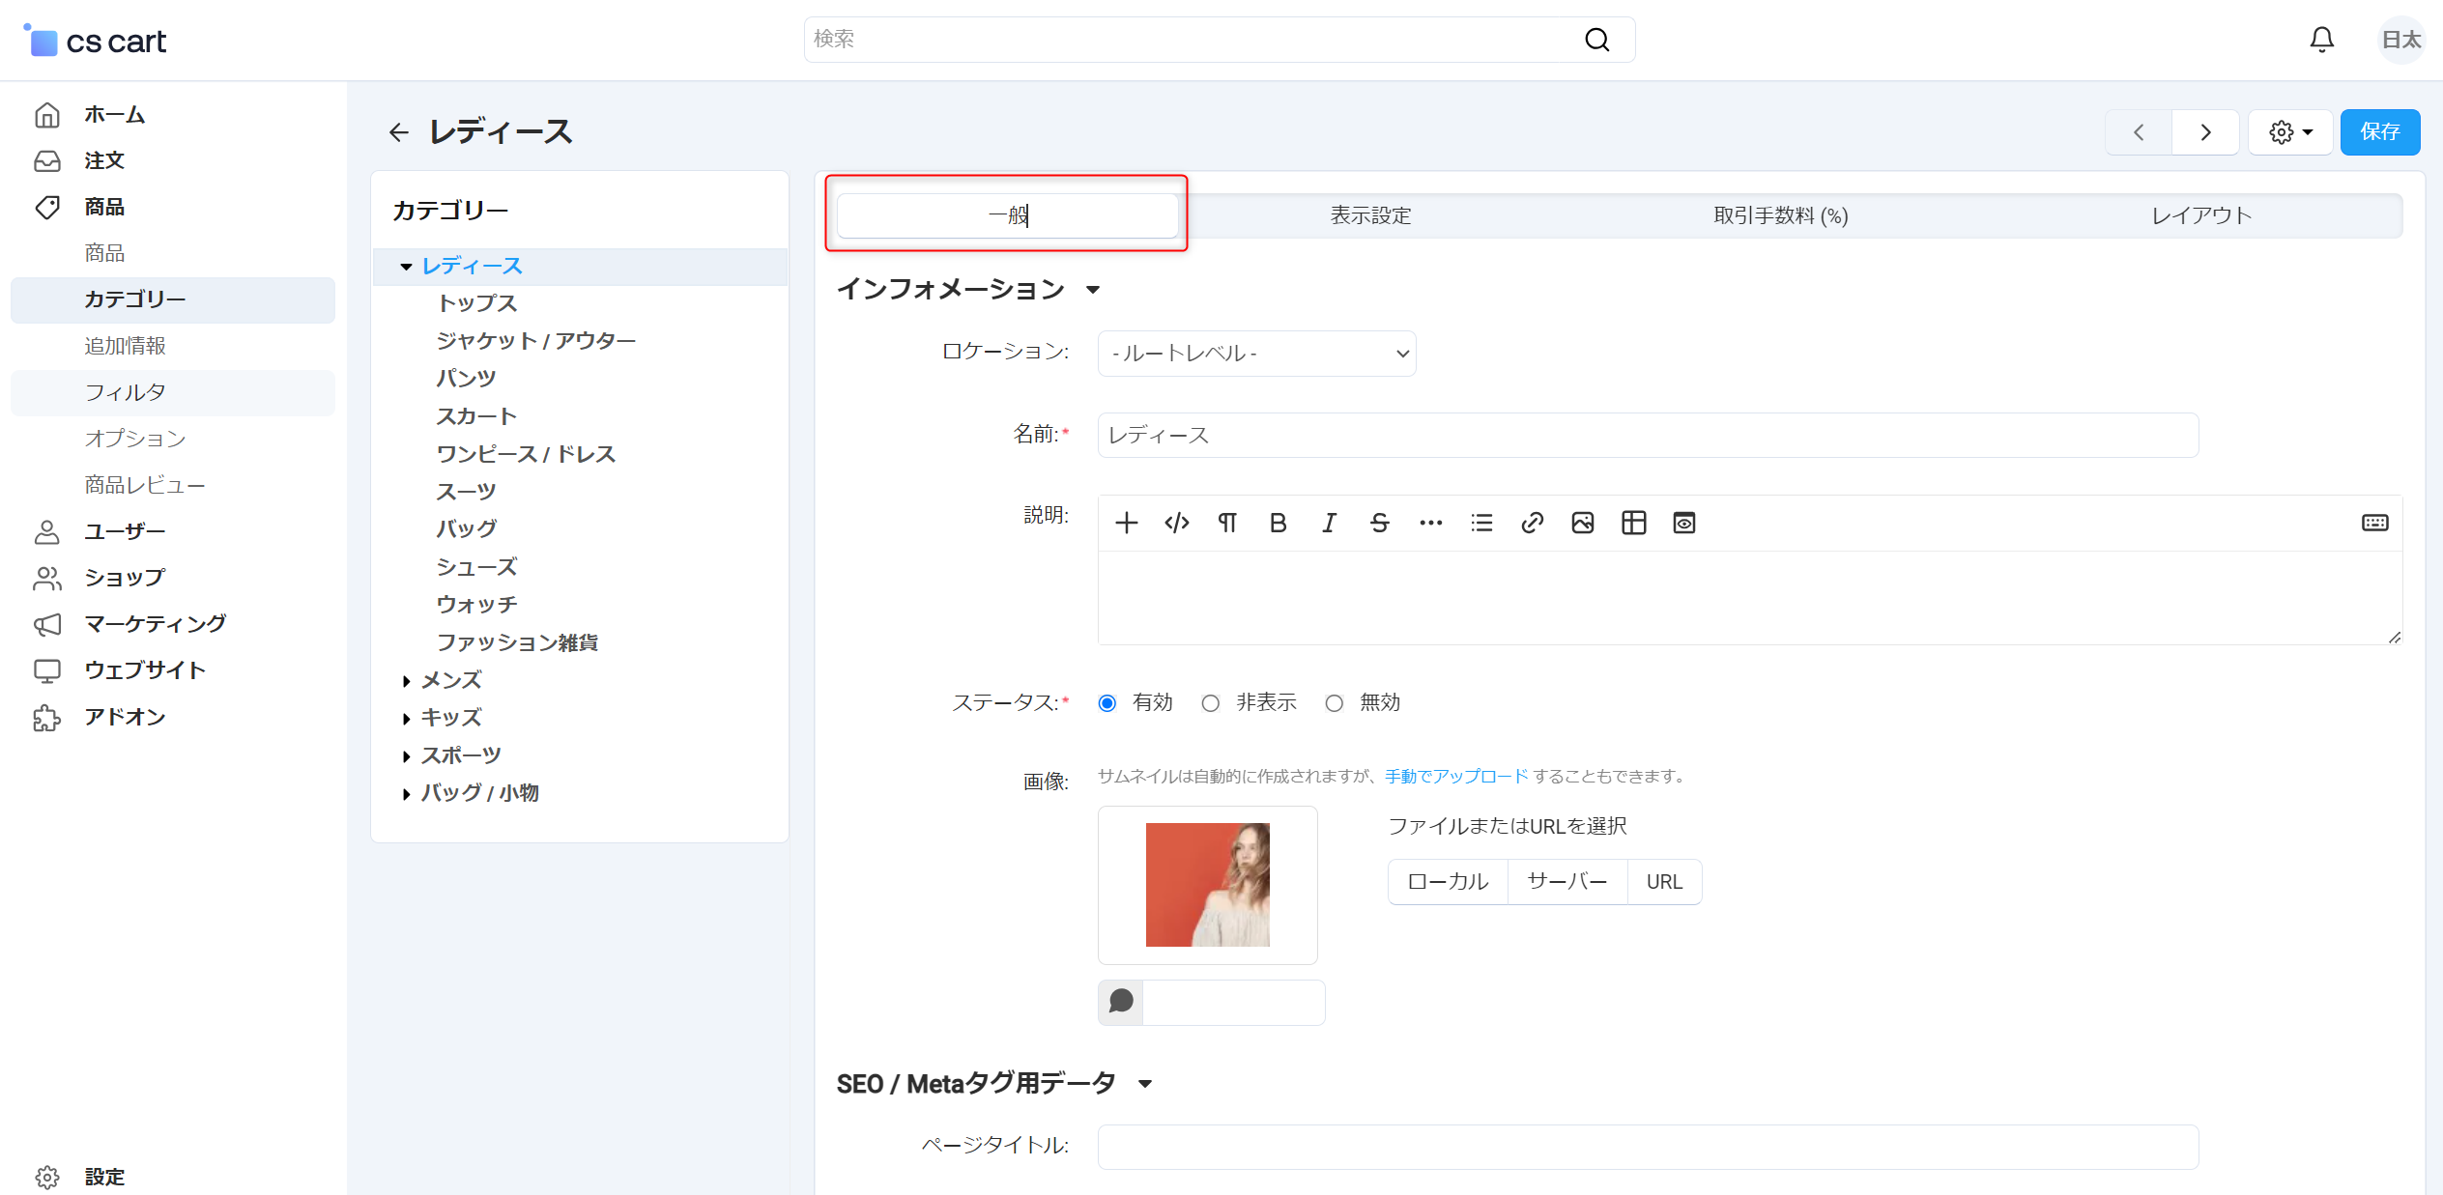Insert link using editor link icon
2443x1195 pixels.
point(1532,523)
